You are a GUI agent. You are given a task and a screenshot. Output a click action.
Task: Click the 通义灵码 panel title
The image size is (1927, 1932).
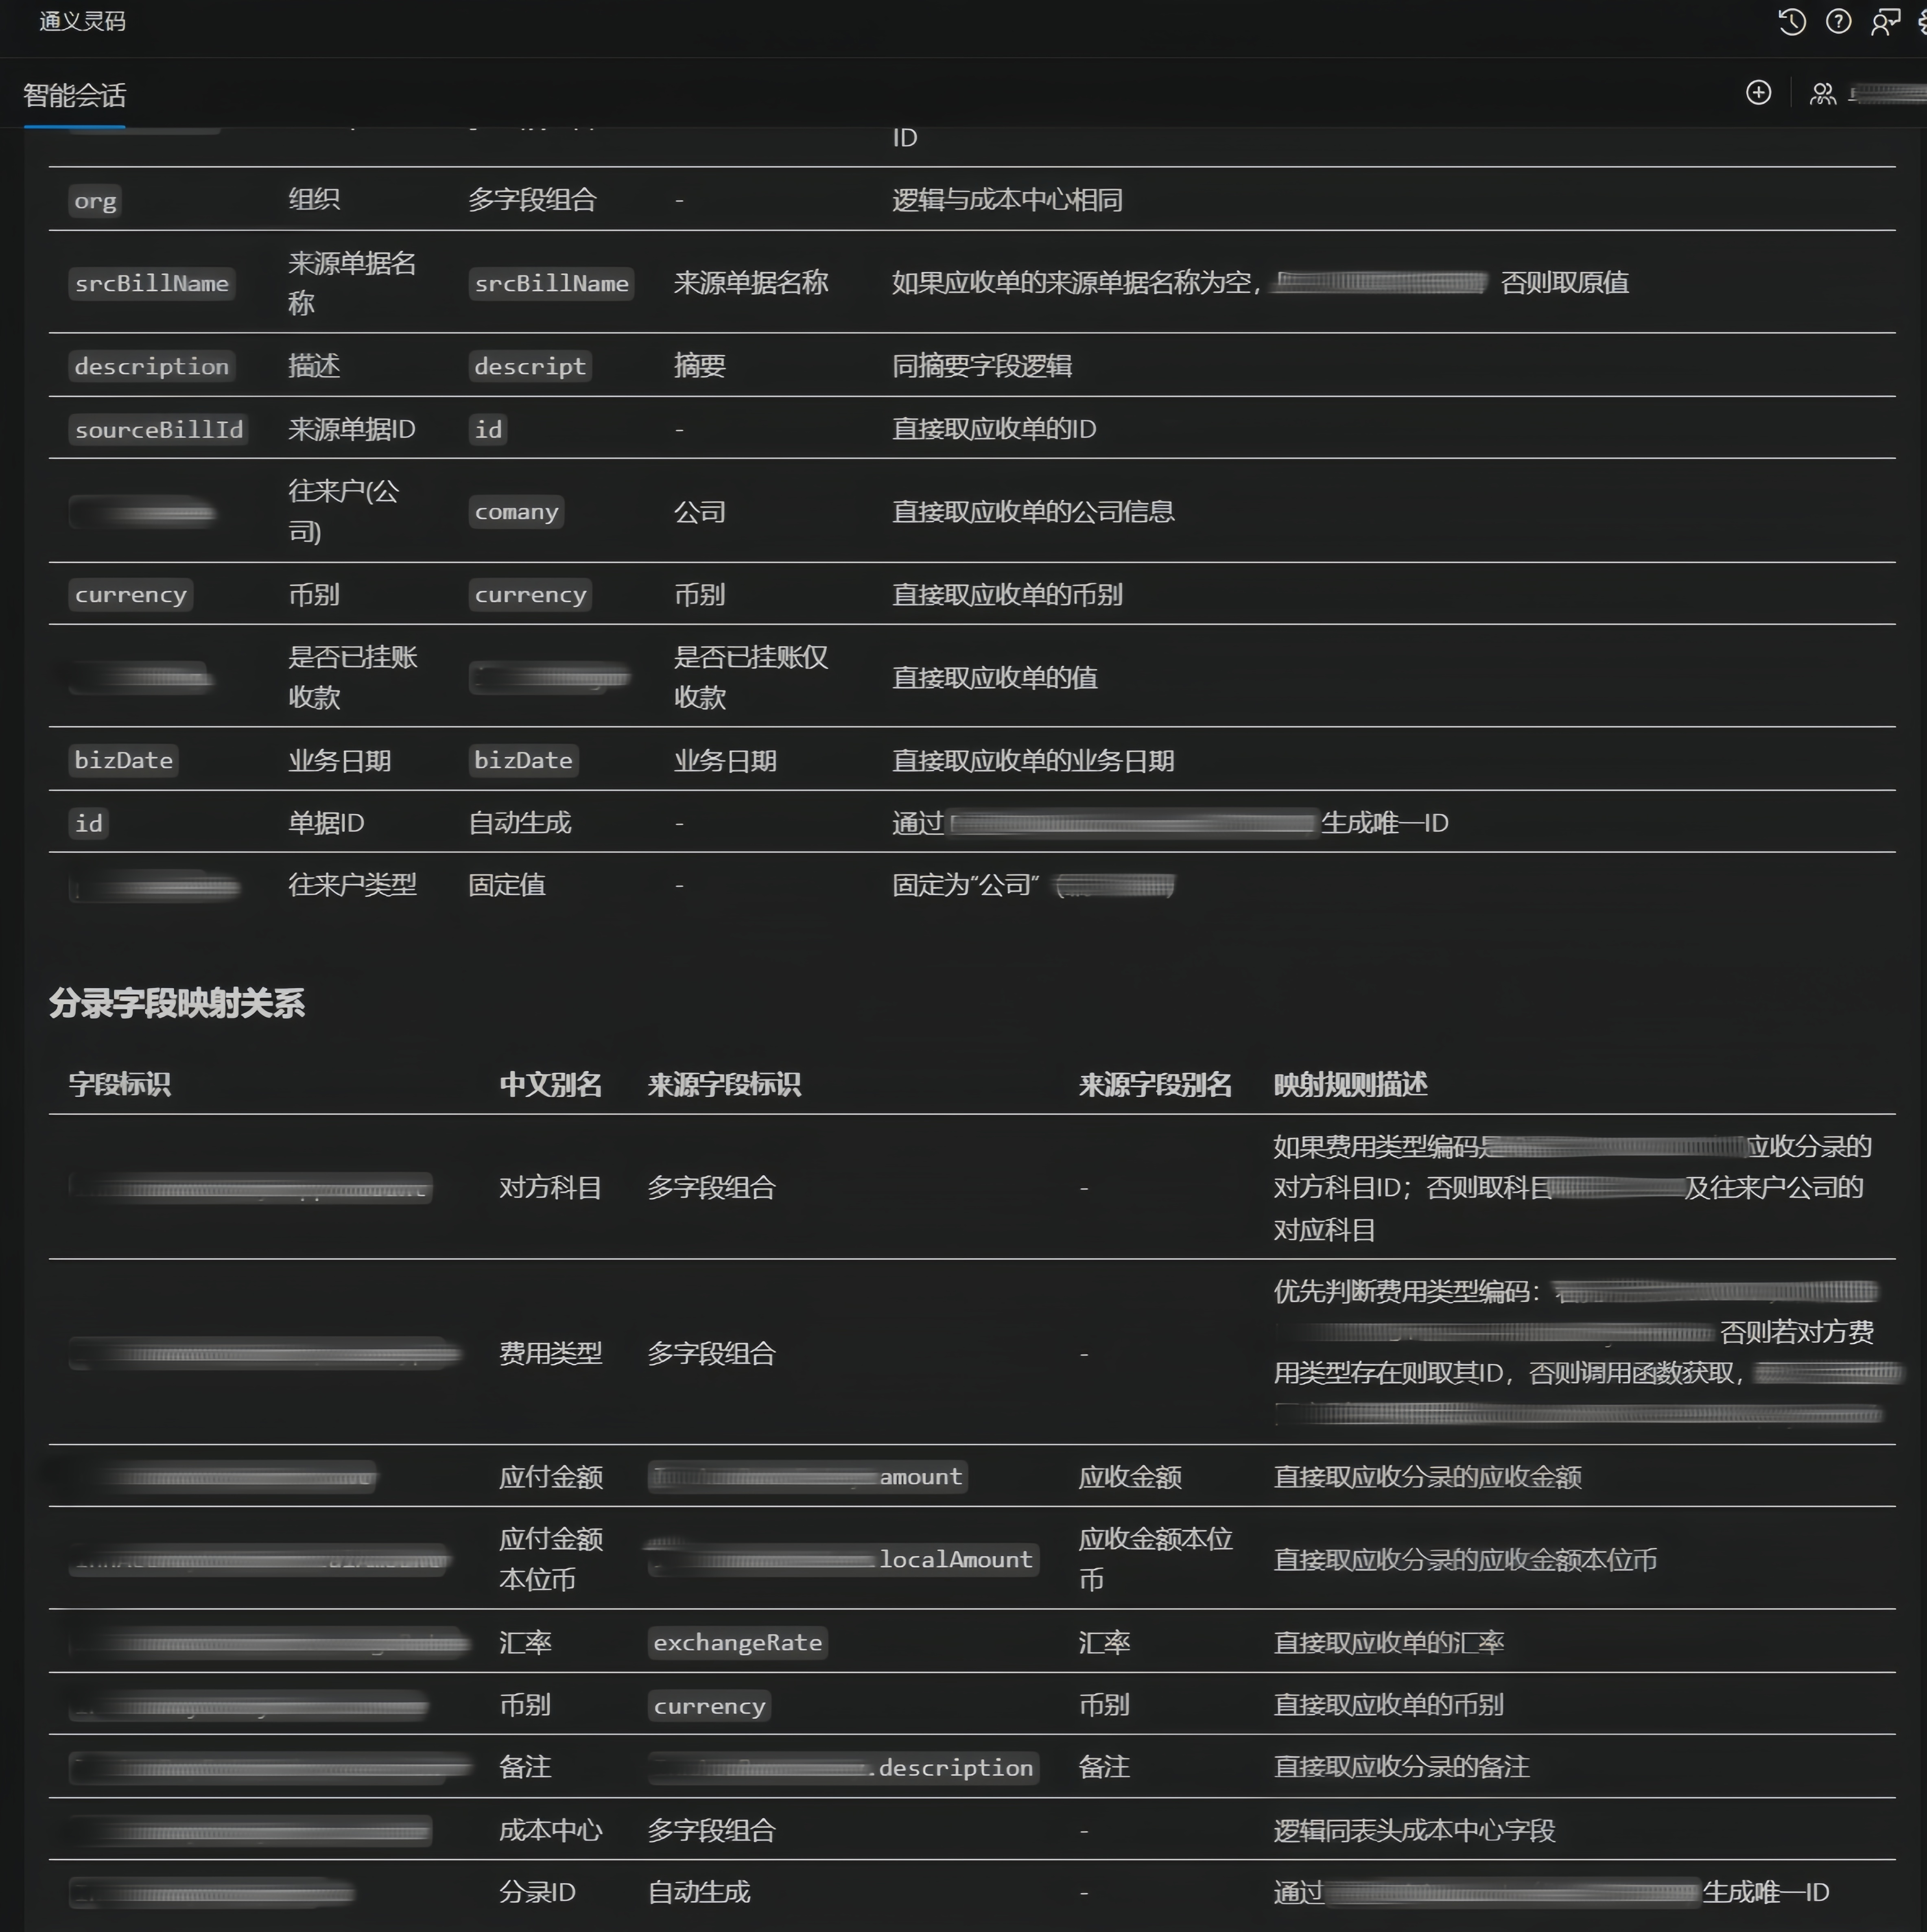[83, 22]
